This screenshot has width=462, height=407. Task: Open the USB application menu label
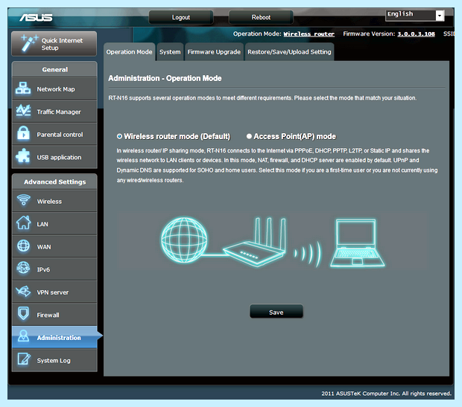pos(59,157)
